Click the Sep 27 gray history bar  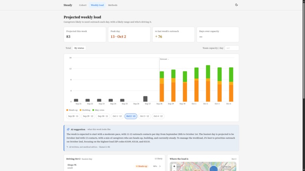click(x=145, y=99)
